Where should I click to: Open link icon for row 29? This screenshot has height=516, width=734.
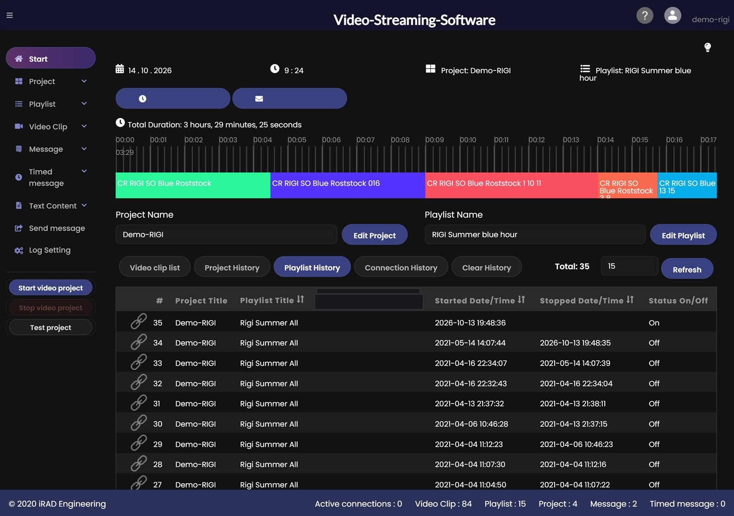139,443
